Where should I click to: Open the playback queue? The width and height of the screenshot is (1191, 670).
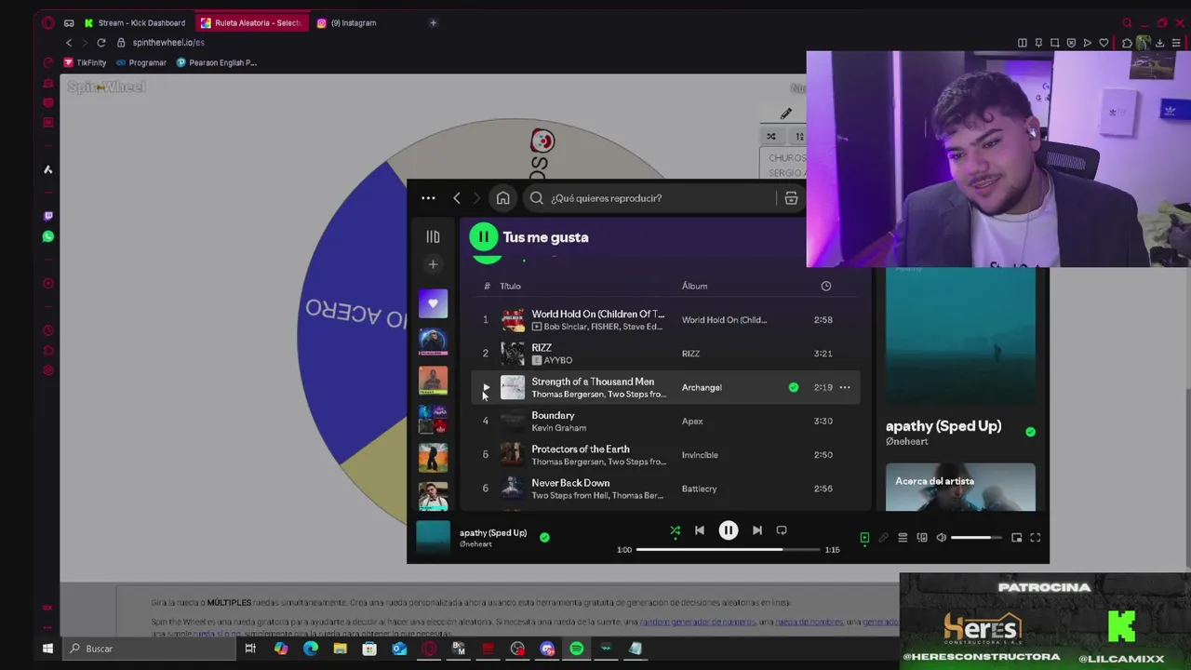[903, 538]
